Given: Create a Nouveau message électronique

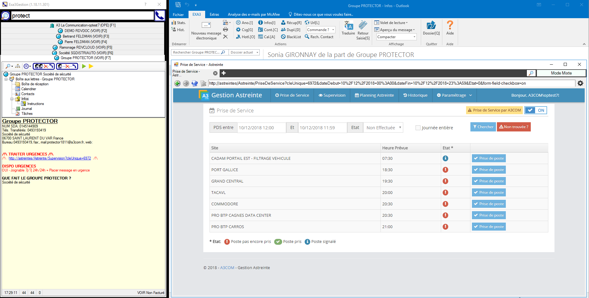Looking at the screenshot, I should click(x=206, y=31).
